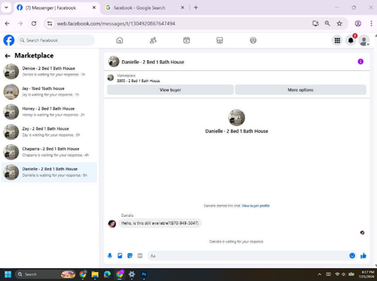The height and width of the screenshot is (281, 377).
Task: Open the Windows Start menu
Action: pyautogui.click(x=8, y=274)
